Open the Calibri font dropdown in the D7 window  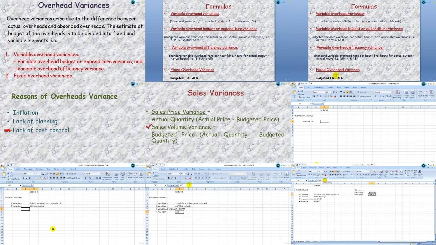[x=34, y=174]
